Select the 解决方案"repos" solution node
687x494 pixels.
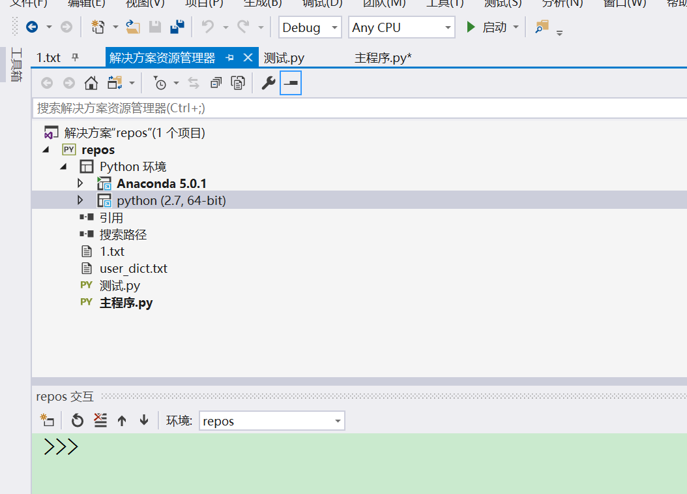point(134,132)
